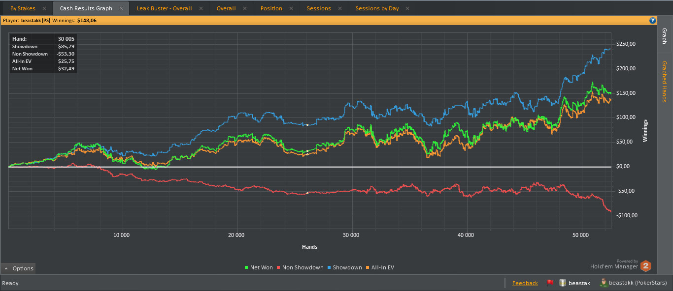Open the Feedback link
Image resolution: width=673 pixels, height=291 pixels.
point(525,283)
